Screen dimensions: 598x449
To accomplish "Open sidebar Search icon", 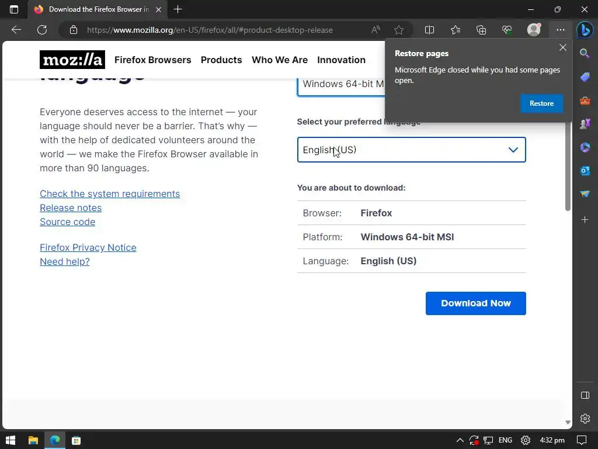I will pos(585,53).
